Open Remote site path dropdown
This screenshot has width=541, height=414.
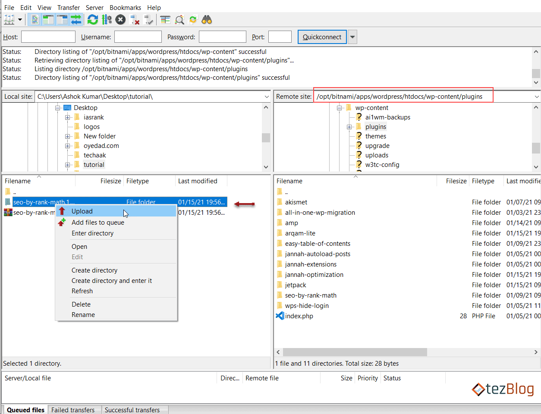coord(537,97)
